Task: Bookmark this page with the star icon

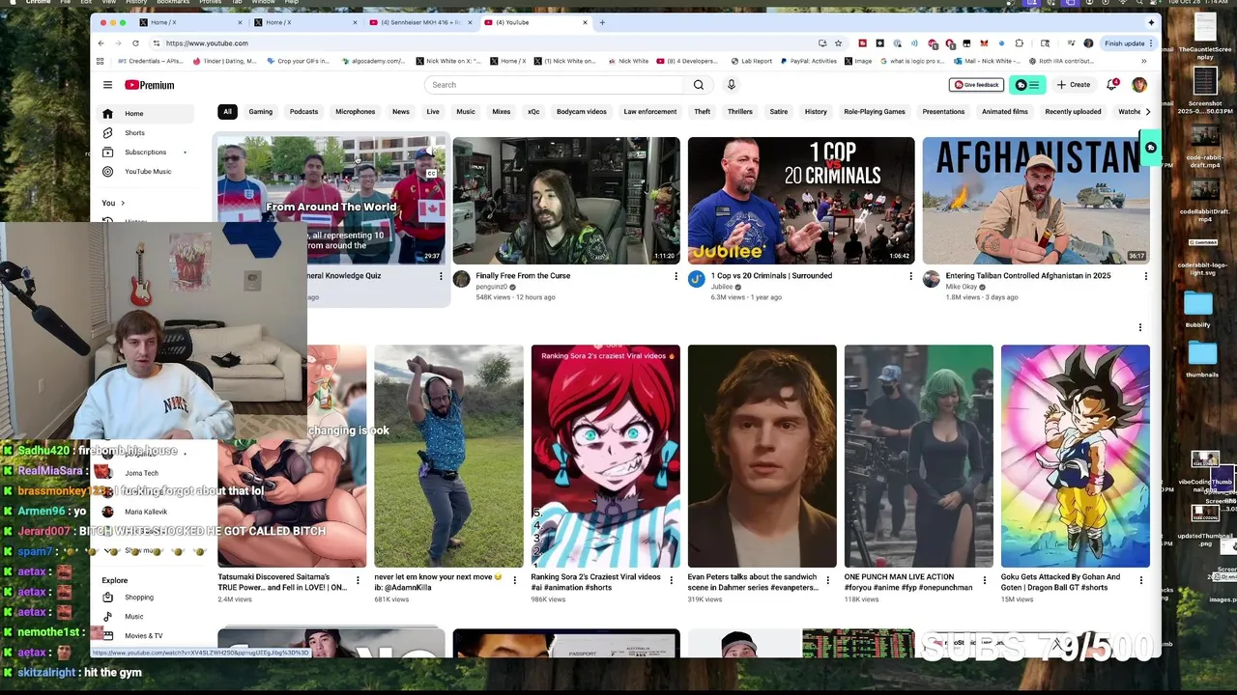Action: pos(838,43)
